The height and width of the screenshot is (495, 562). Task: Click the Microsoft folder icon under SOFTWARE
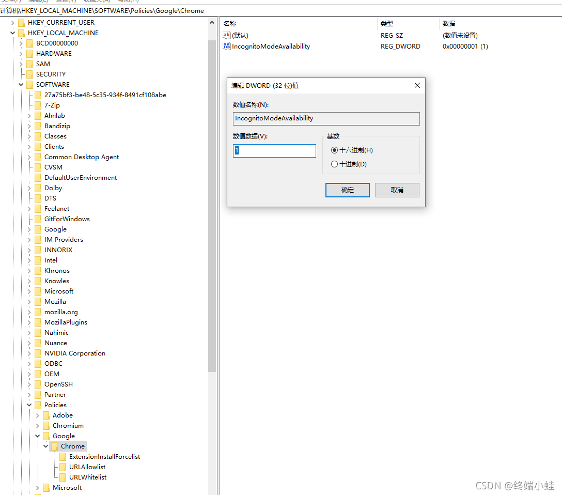38,291
